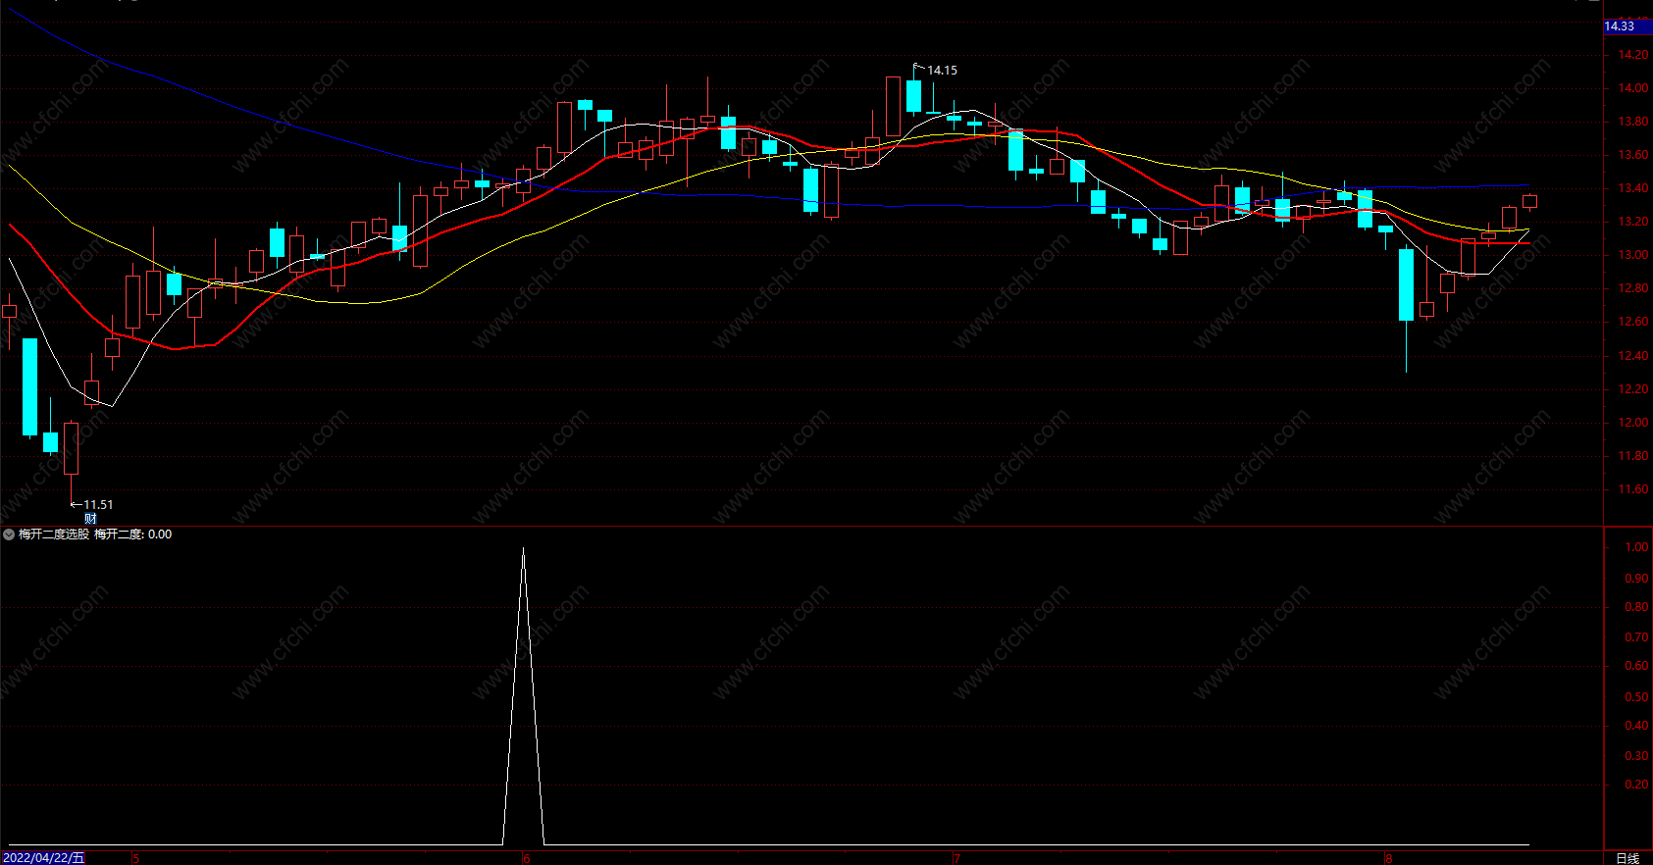
Task: Click the 0.50 indicator axis label
Action: (x=1636, y=697)
